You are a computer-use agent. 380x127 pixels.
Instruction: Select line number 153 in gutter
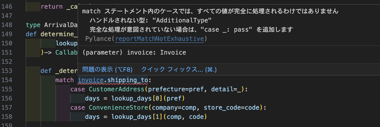coord(7,71)
